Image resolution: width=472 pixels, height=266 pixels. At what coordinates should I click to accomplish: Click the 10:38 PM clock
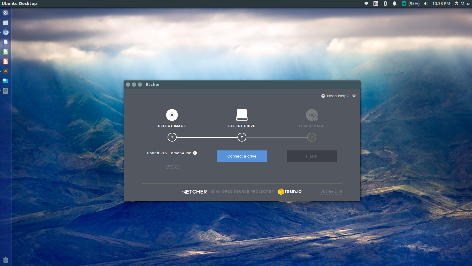point(441,4)
